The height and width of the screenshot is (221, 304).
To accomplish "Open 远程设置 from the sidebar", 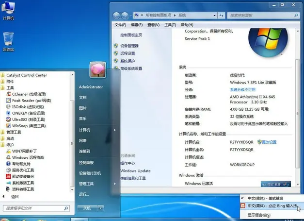I will point(128,53).
